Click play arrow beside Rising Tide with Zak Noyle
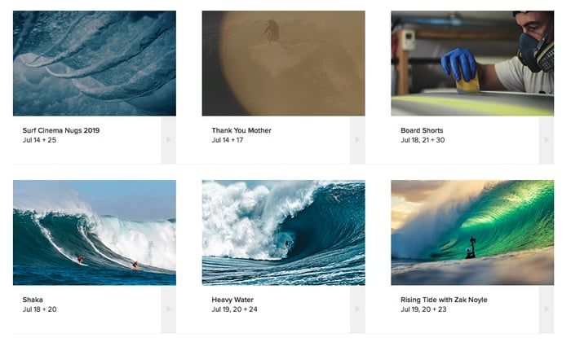 coord(547,309)
